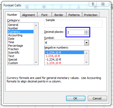Switch to the Patterns tab
Screen dimensions: 113x108
[x=74, y=15]
